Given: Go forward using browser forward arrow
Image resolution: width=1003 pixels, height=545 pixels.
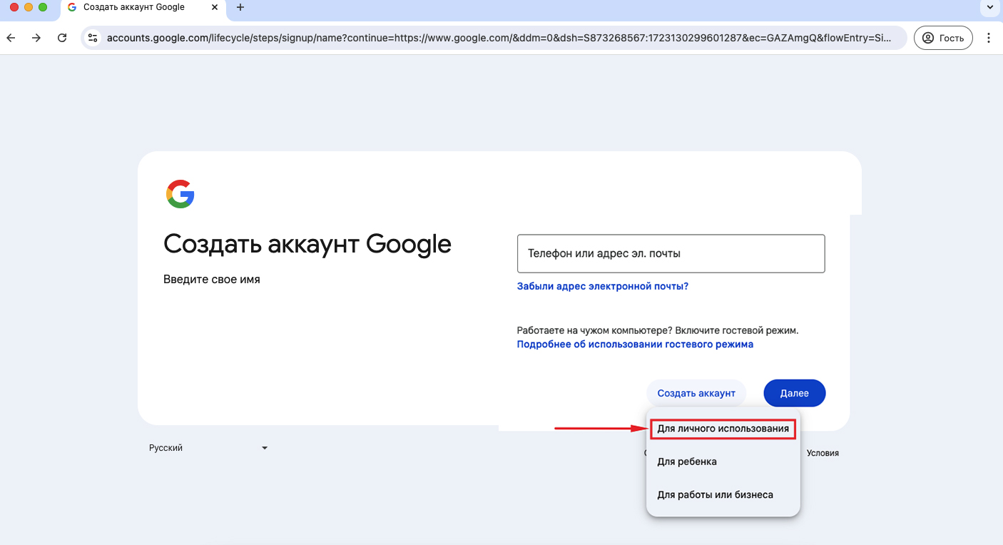Looking at the screenshot, I should [36, 38].
